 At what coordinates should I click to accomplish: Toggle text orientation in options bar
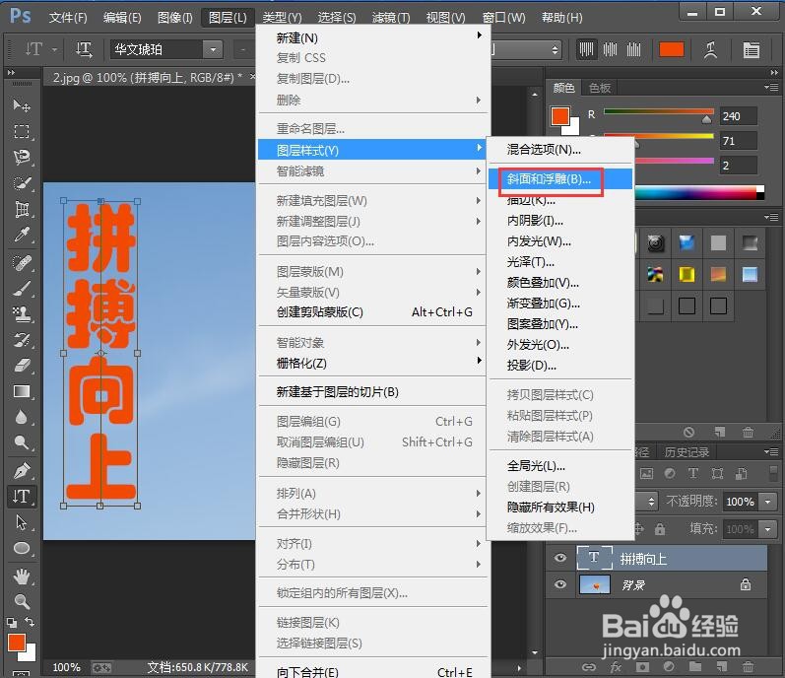[x=84, y=49]
